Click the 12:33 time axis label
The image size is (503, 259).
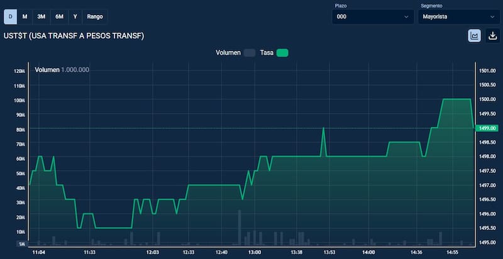point(189,252)
